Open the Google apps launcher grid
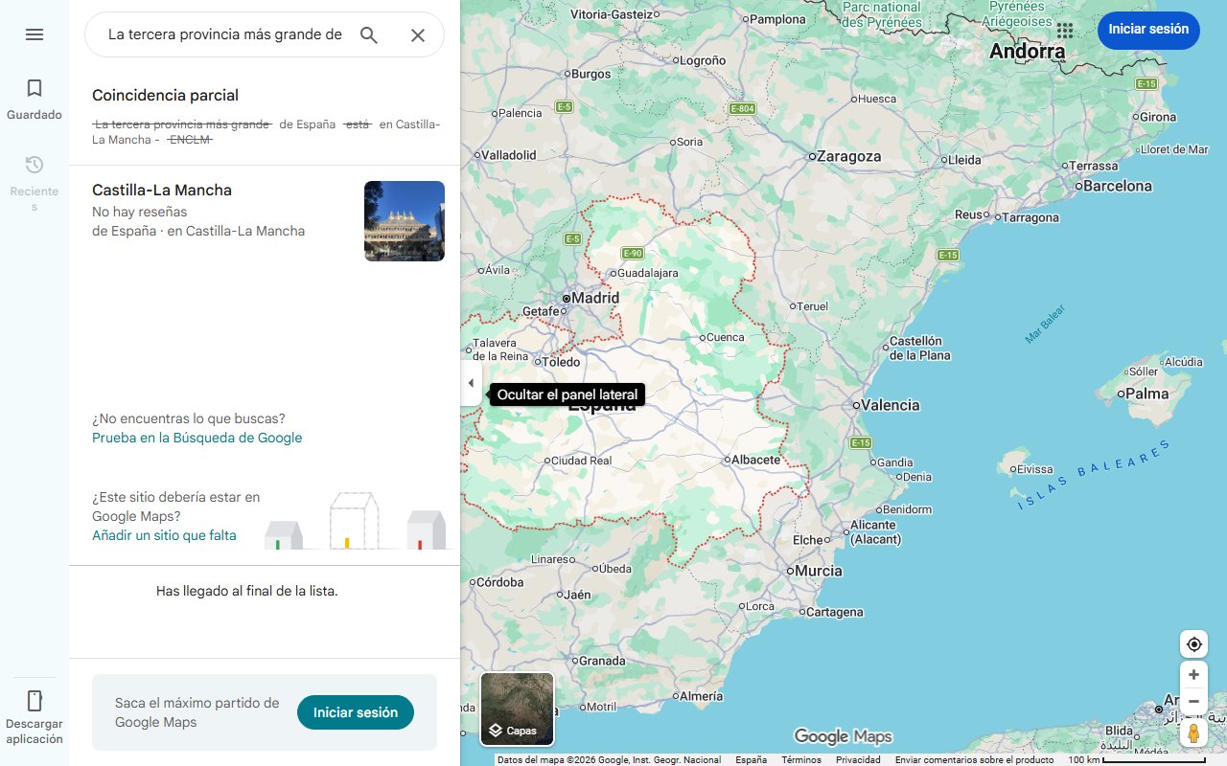The image size is (1227, 766). (x=1064, y=31)
